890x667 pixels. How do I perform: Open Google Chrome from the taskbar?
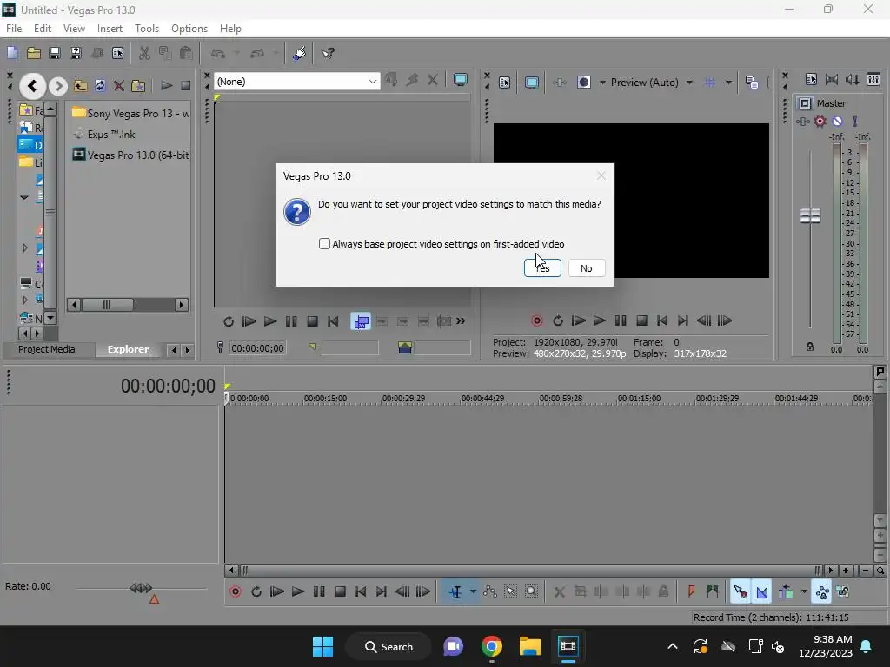[492, 646]
